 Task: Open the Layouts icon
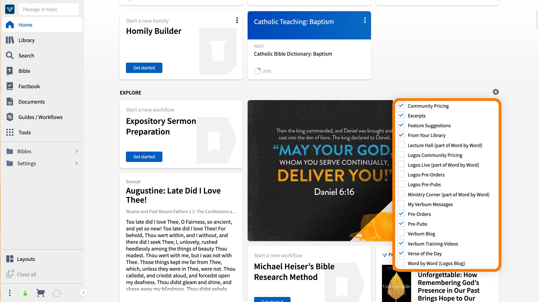[10, 259]
